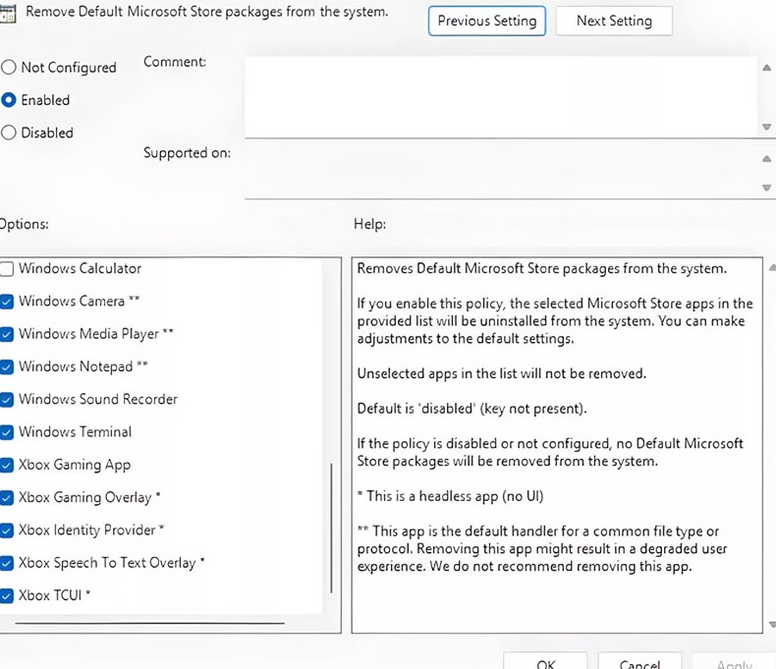Uncheck the Xbox Gaming Overlay checkbox
Image resolution: width=776 pixels, height=669 pixels.
[x=7, y=497]
